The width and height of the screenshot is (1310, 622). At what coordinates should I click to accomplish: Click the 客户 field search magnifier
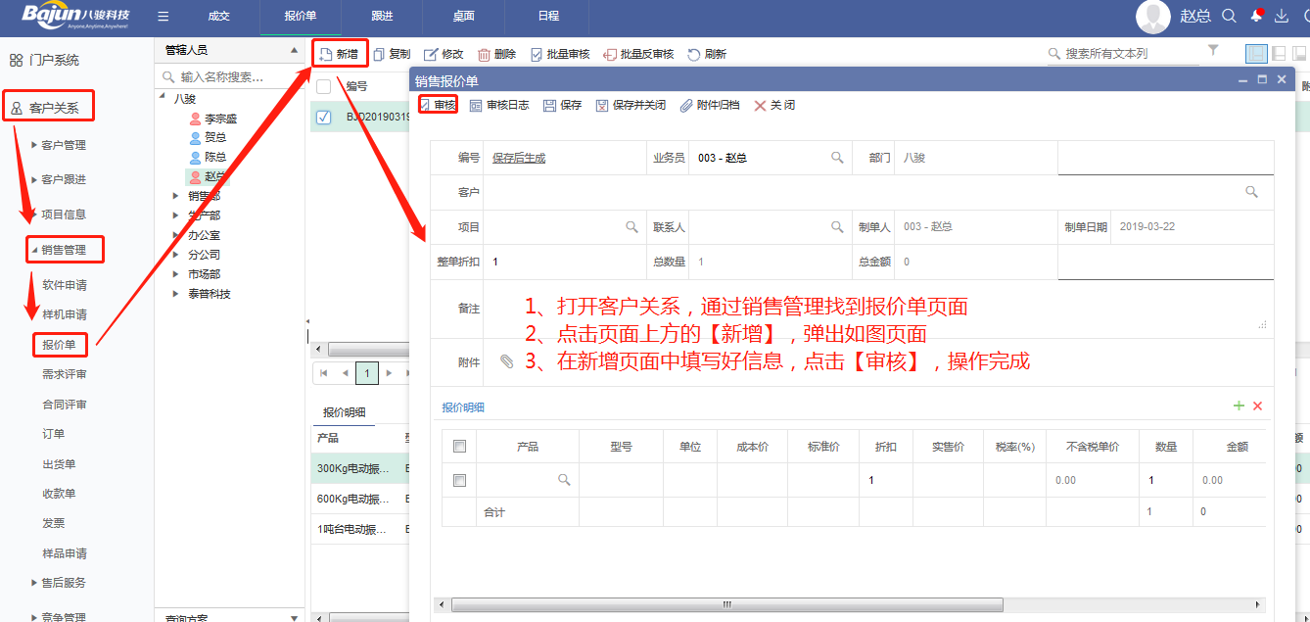[x=1251, y=192]
